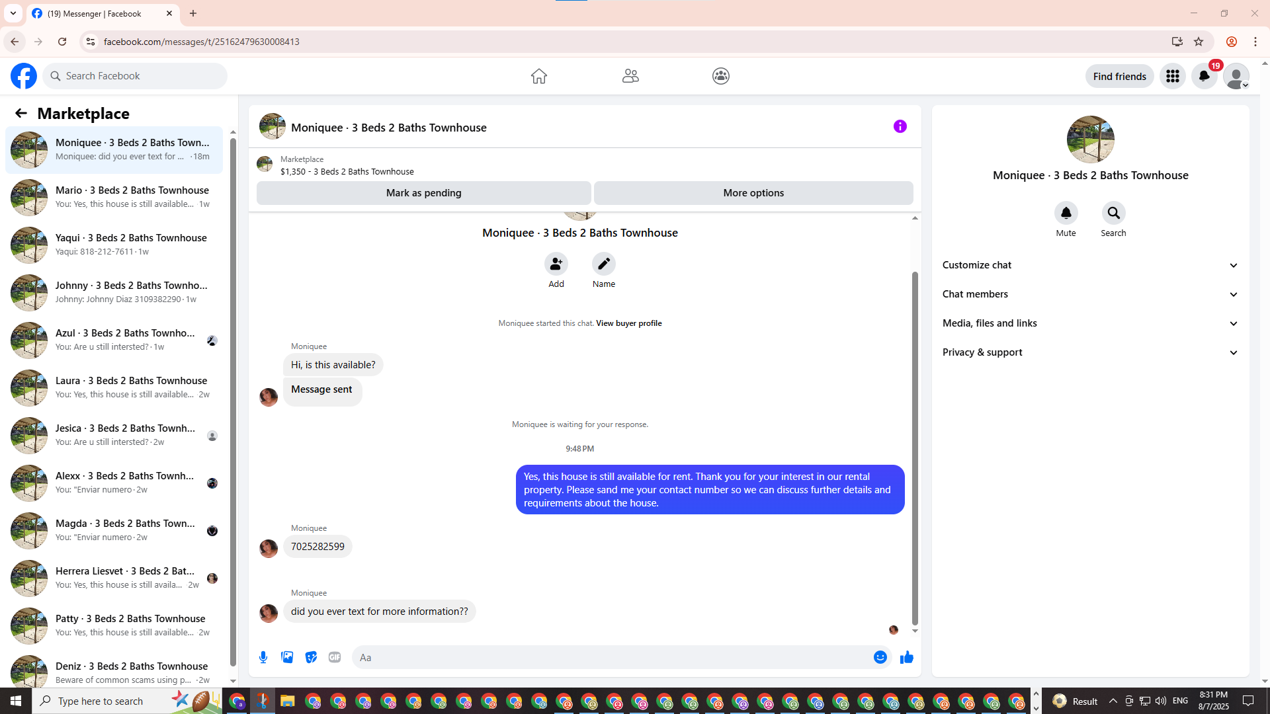Image resolution: width=1270 pixels, height=714 pixels.
Task: Click the phone number message 7025282599
Action: [317, 547]
